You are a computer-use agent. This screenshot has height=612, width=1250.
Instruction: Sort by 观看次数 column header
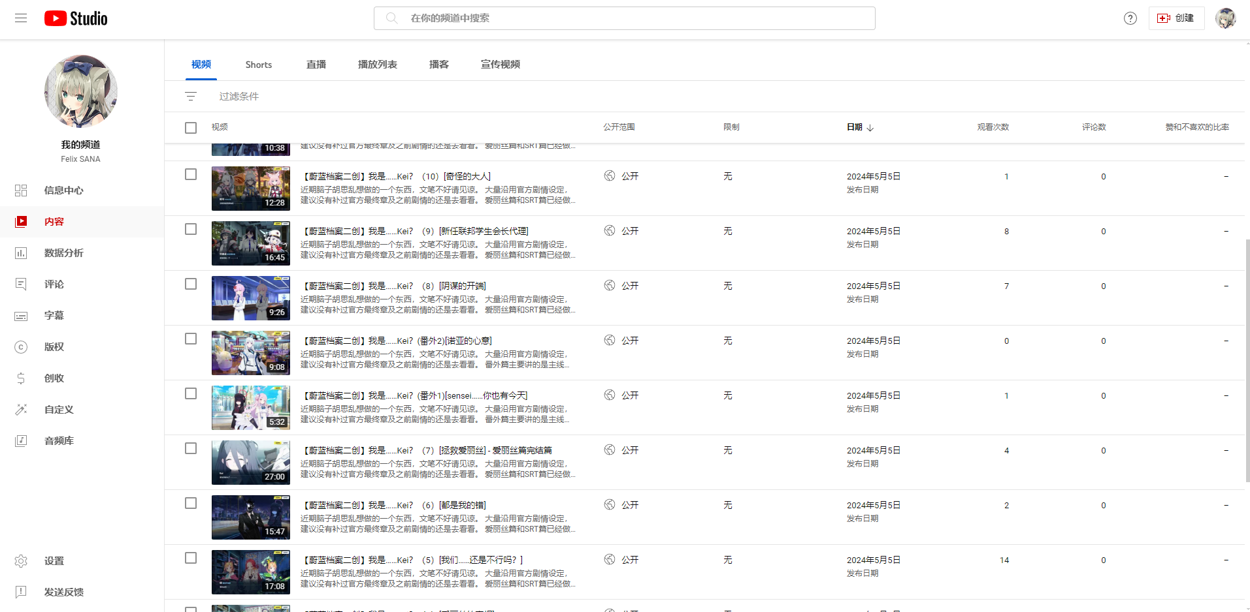pos(993,127)
